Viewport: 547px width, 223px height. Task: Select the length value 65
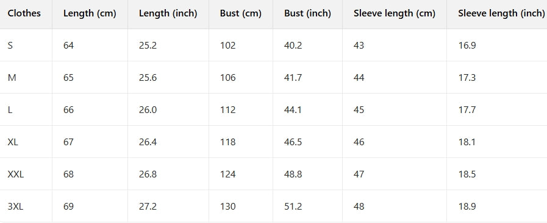point(68,77)
